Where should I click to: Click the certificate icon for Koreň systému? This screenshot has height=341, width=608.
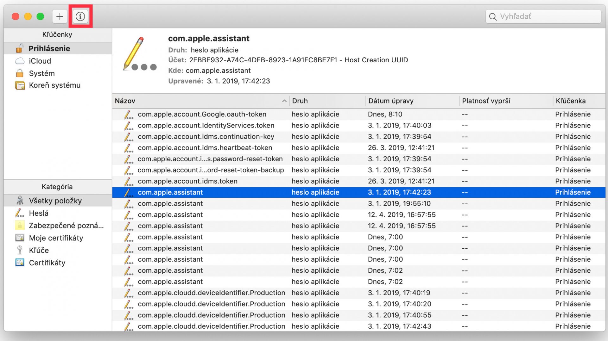20,85
